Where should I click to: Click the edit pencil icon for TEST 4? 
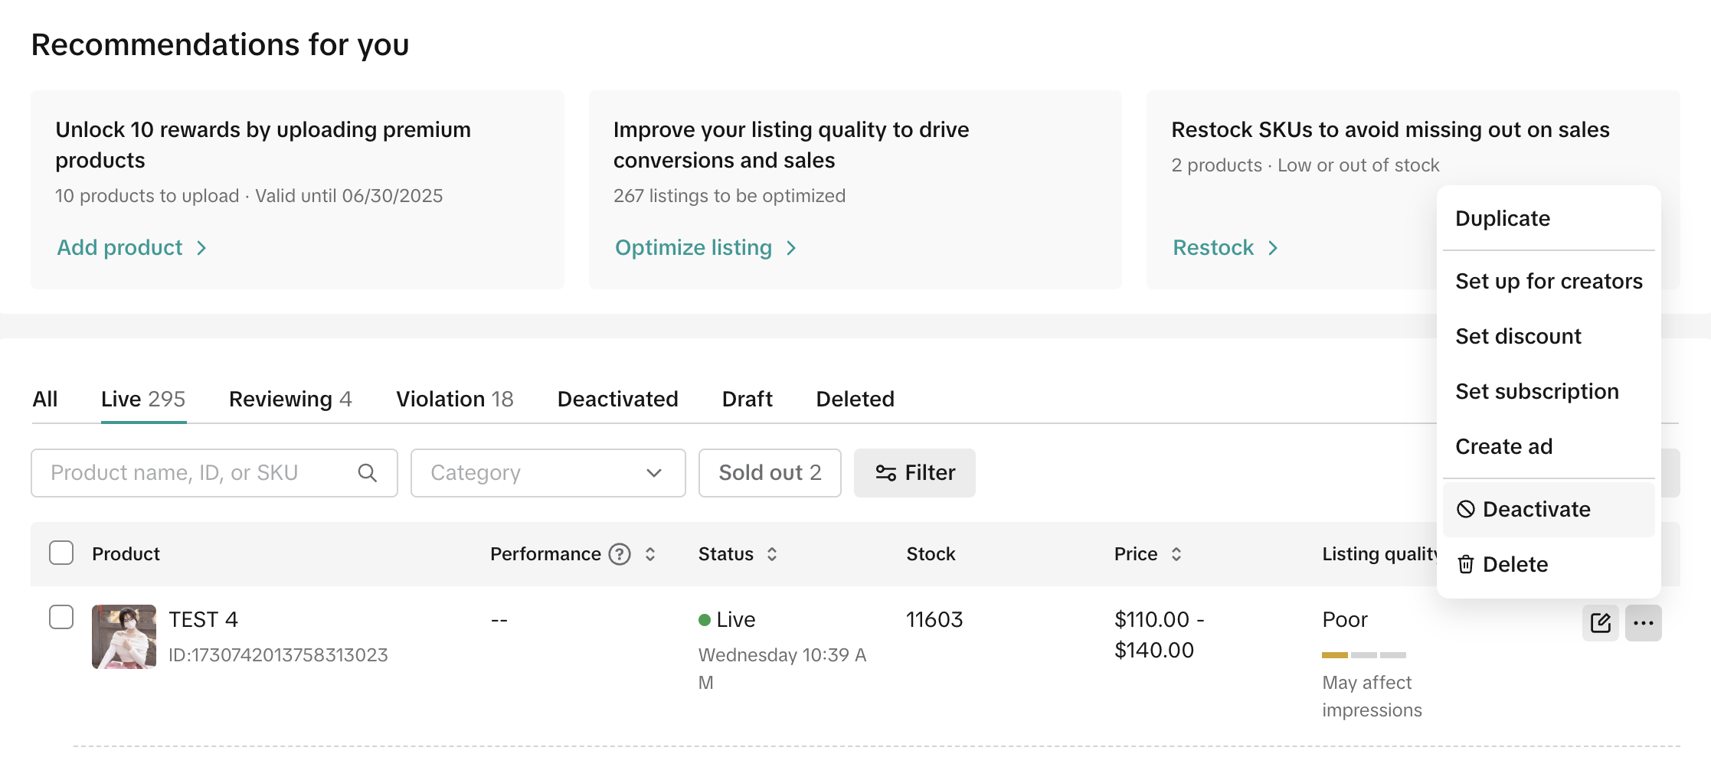click(x=1600, y=623)
